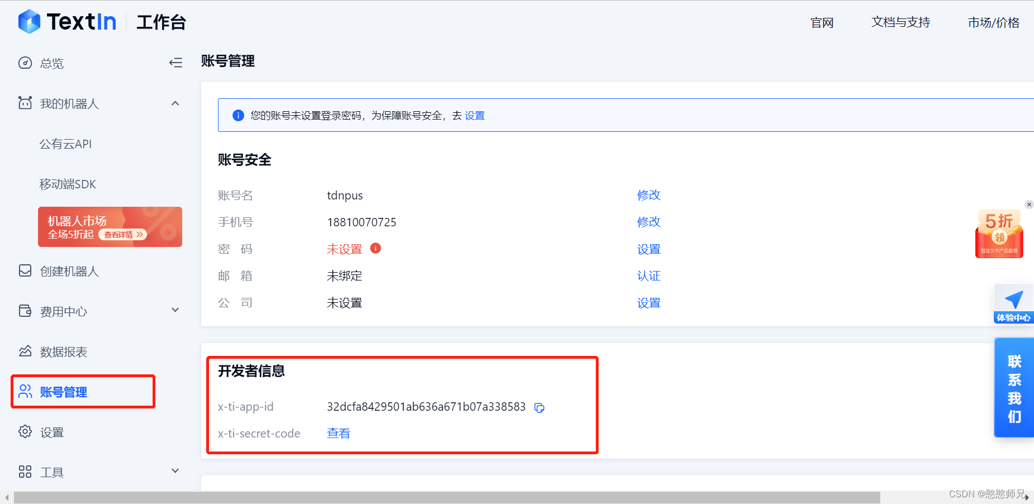Open 文档与支持 in the top navigation

click(x=900, y=22)
